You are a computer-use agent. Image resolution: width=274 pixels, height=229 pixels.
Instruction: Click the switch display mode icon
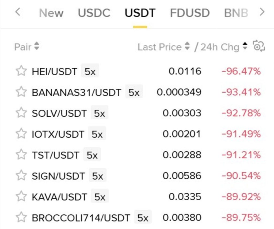click(258, 47)
